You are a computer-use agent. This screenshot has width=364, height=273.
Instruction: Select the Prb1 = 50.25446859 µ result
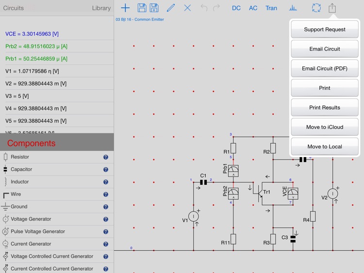pyautogui.click(x=57, y=59)
